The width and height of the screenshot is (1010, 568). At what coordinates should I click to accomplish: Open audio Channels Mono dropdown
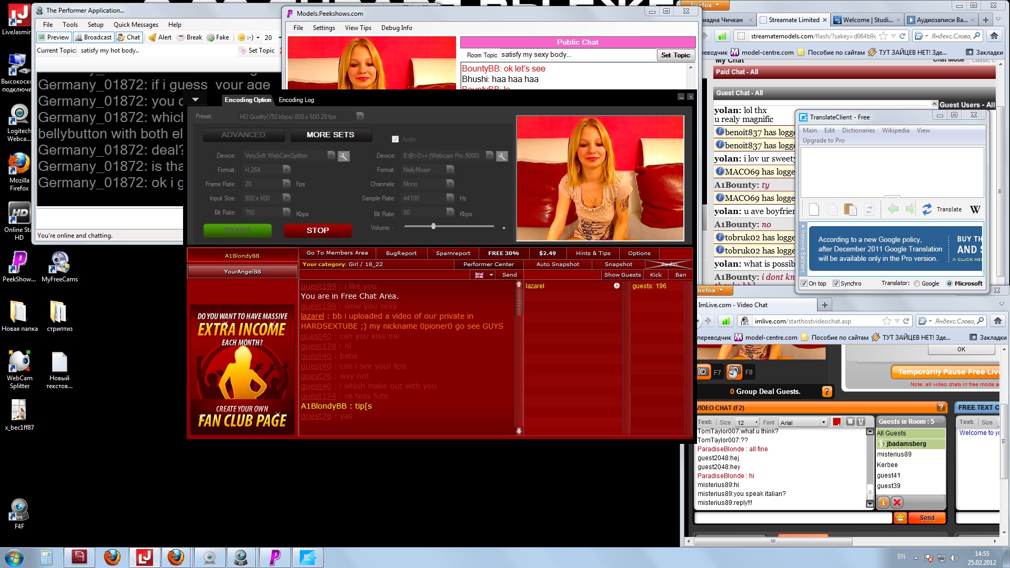pyautogui.click(x=450, y=184)
